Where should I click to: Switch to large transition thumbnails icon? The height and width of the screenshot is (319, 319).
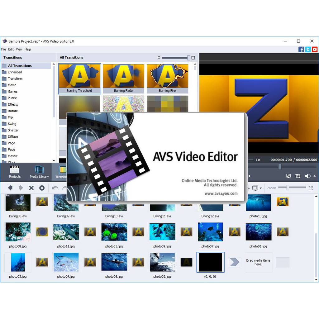[193, 58]
